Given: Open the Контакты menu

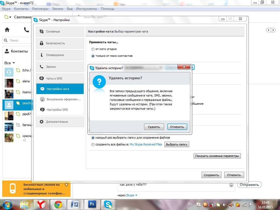Looking at the screenshot, I should [x=21, y=9].
